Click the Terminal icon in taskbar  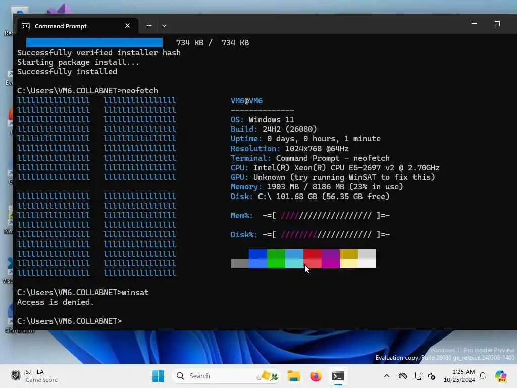tap(338, 376)
